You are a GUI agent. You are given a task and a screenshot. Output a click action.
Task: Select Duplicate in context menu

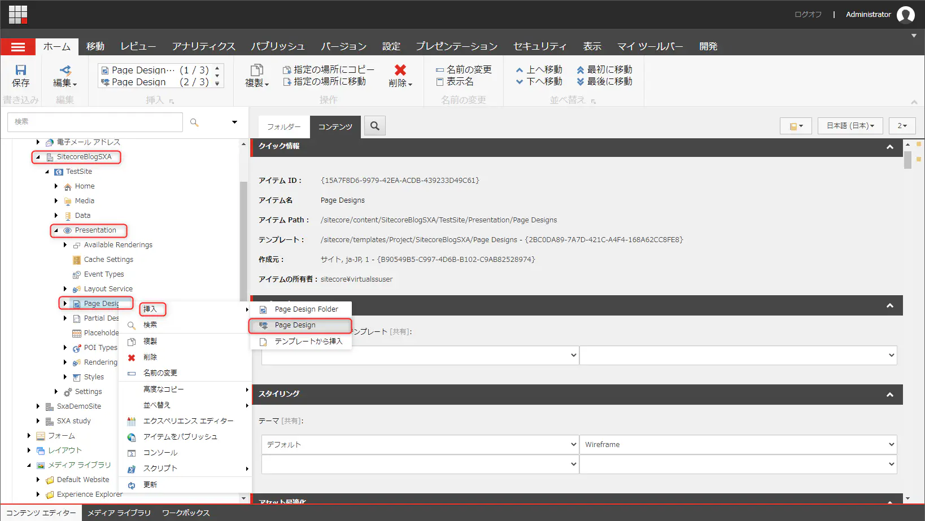pos(185,342)
